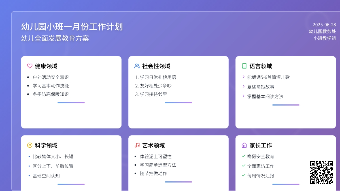This screenshot has height=191, width=340.
Task: Click the 语言领域 card heading
Action: pos(261,66)
